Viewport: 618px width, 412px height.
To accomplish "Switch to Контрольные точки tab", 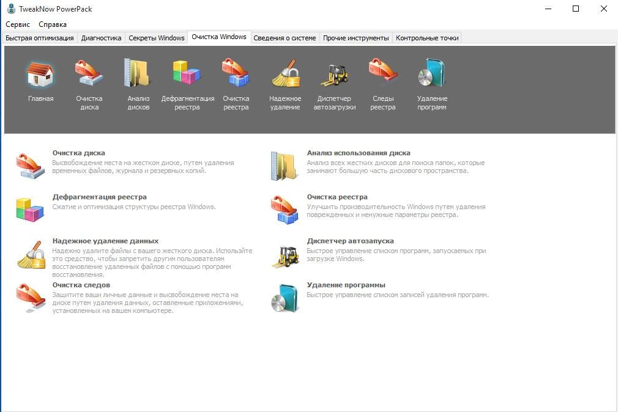I will (427, 38).
